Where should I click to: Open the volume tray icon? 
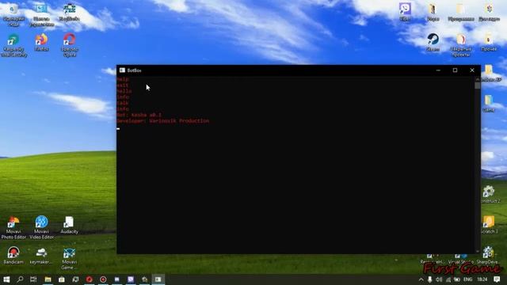[439, 279]
